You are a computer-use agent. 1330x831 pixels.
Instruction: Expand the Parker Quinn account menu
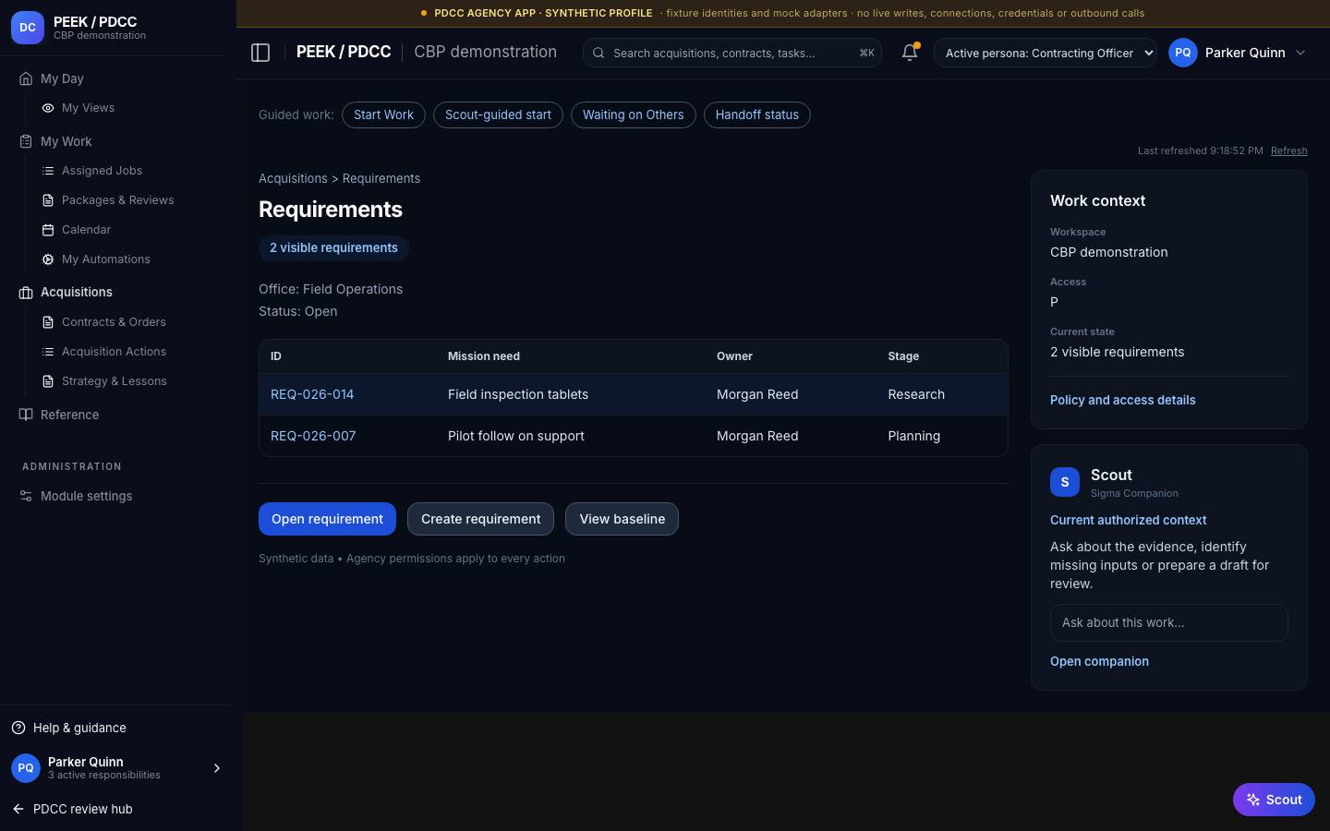[x=1238, y=53]
